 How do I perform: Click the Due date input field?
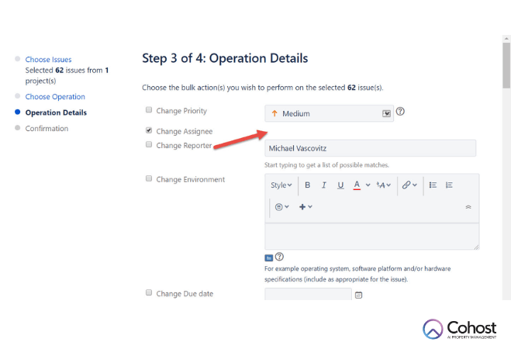pyautogui.click(x=308, y=294)
